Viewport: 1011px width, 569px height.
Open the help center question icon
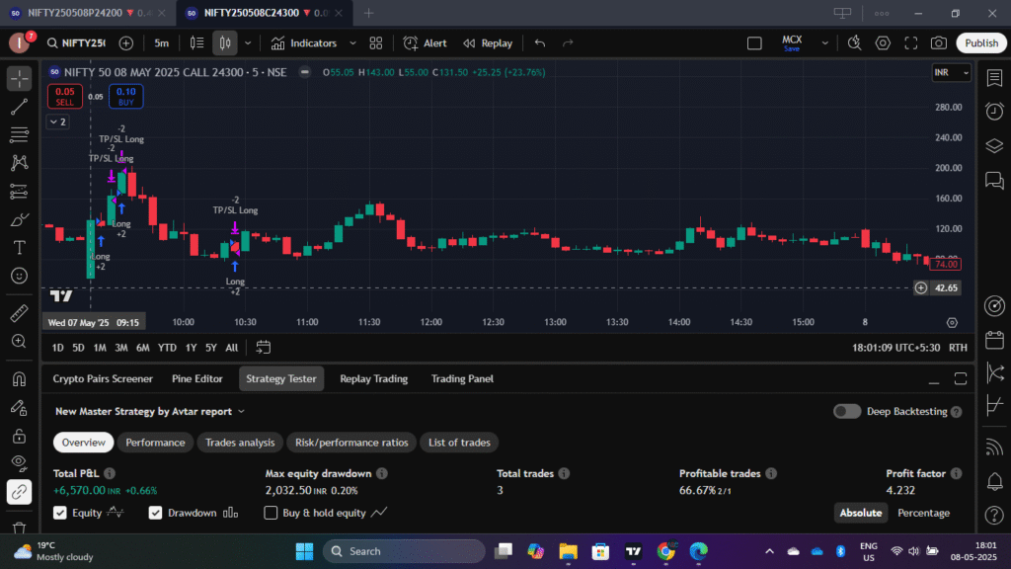994,515
